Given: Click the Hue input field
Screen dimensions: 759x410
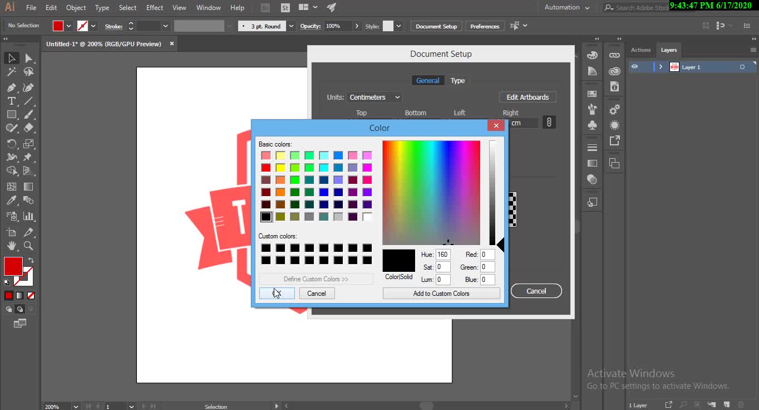Looking at the screenshot, I should 443,255.
